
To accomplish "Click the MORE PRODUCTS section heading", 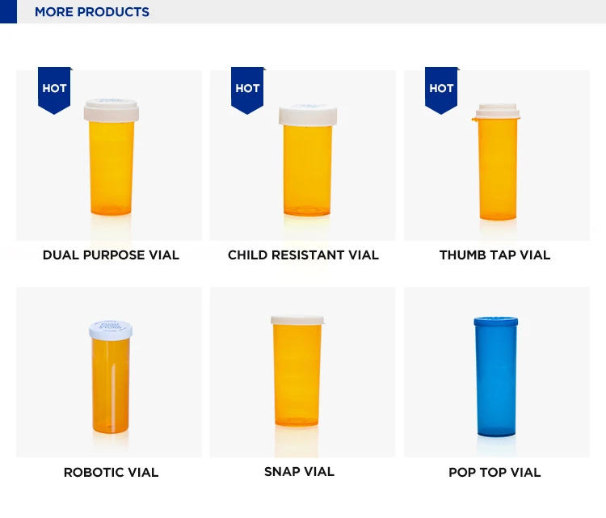I will [92, 12].
